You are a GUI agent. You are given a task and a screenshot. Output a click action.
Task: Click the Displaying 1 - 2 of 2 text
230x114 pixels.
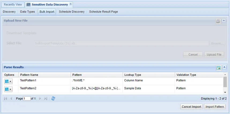[214, 98]
